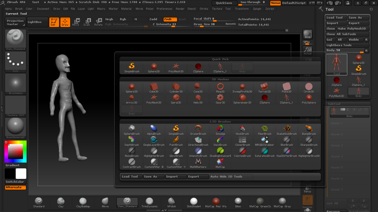
Task: Toggle Edit mode button
Action: pos(54,22)
